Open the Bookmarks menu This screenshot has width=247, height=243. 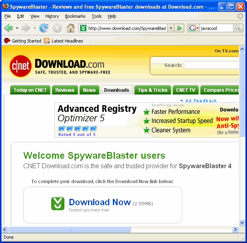coord(75,16)
